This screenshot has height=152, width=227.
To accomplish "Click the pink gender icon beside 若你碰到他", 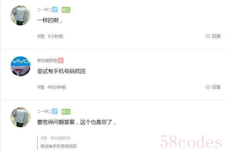I will pos(61,61).
